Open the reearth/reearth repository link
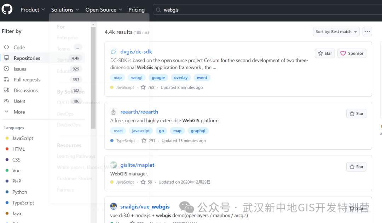Image resolution: width=382 pixels, height=223 pixels. [139, 112]
